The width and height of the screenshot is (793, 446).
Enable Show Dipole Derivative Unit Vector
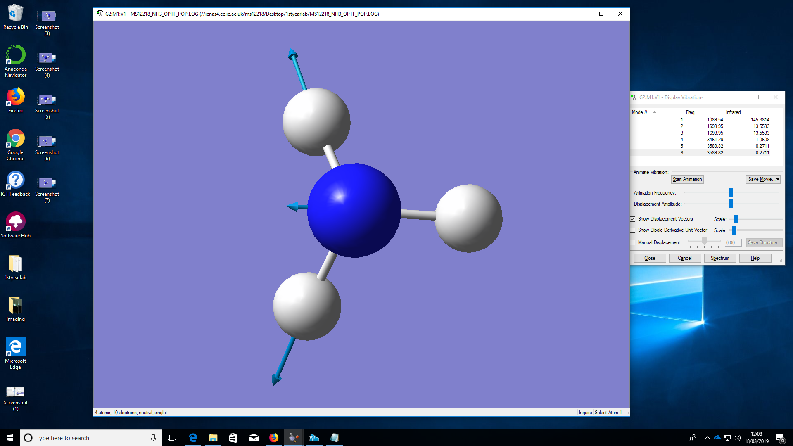tap(633, 230)
